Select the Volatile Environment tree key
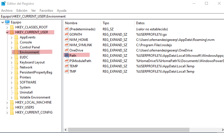Image resolution: width=224 pixels, height=133 pixels. [x=35, y=97]
